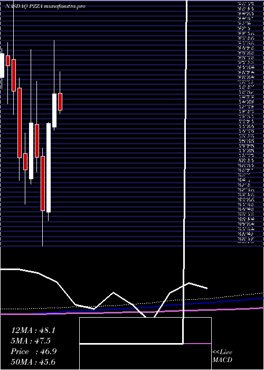Click the 50MA : 45.6 value
Viewport: 264px width, 370px height.
[x=33, y=362]
